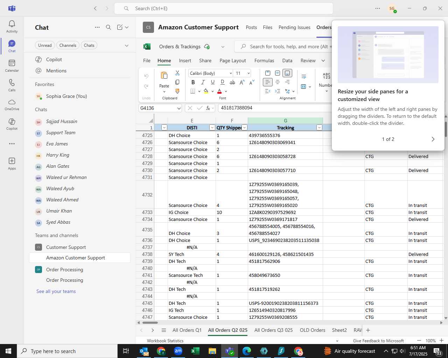
Task: Click Merge cells icon
Action: [x=303, y=86]
